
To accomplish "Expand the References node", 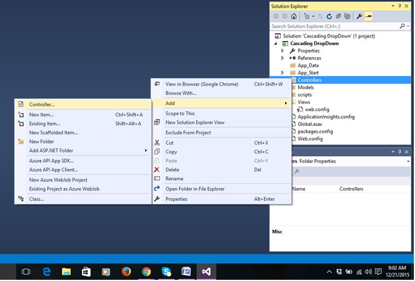I will (x=281, y=58).
